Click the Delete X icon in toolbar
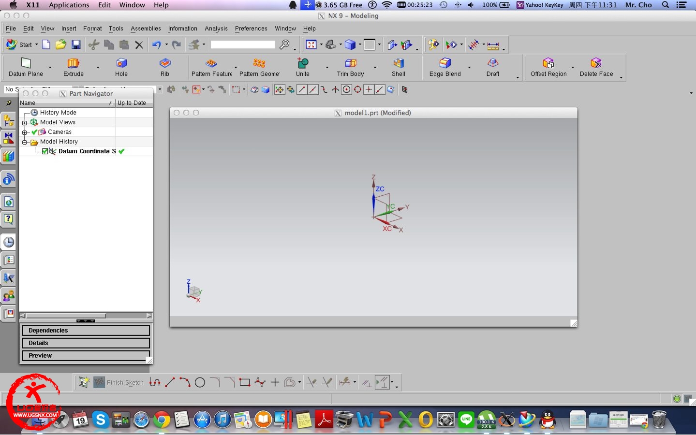Screen dimensions: 696x435 [x=139, y=45]
